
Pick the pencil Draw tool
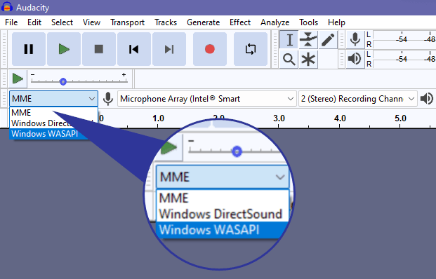click(328, 40)
